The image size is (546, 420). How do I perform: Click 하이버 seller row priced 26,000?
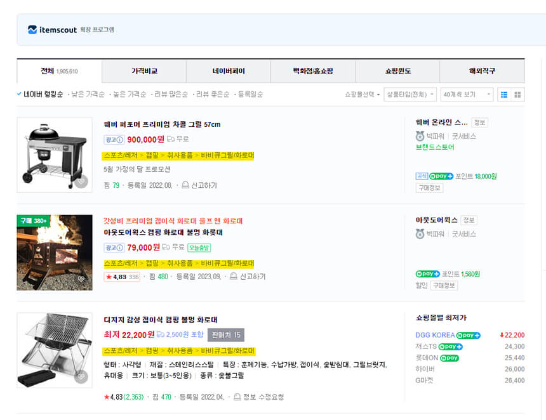coord(470,369)
